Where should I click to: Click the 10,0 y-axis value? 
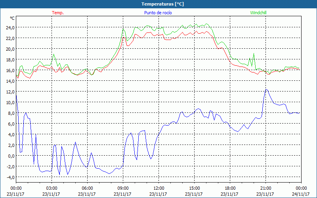pyautogui.click(x=10, y=103)
